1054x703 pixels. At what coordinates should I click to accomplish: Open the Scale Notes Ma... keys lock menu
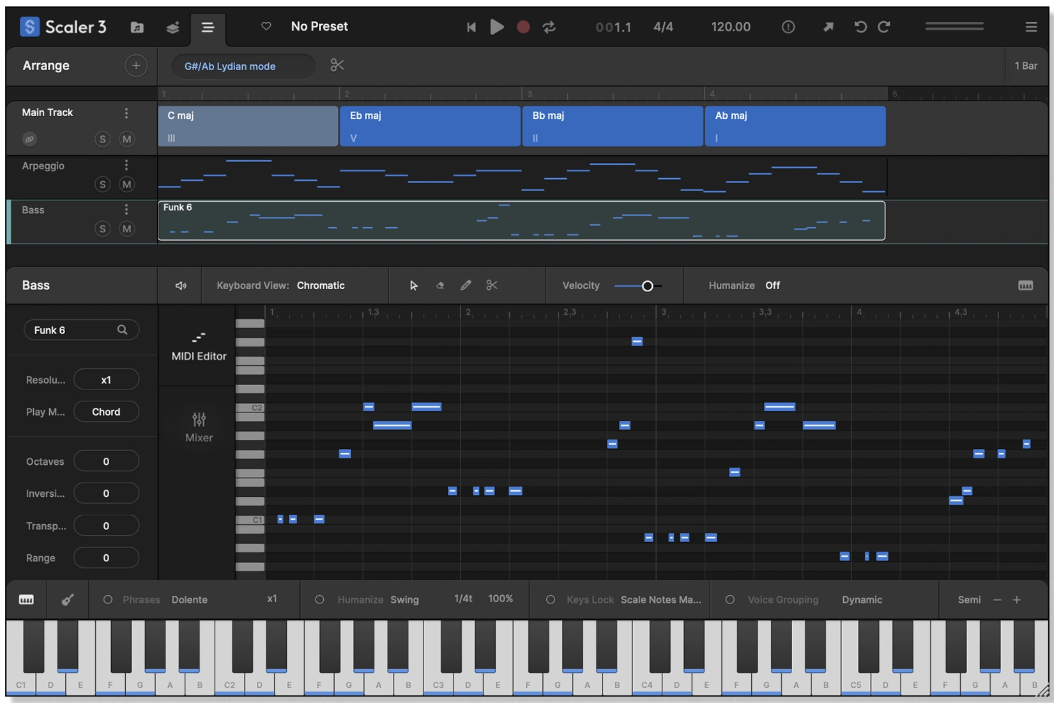[x=661, y=600]
